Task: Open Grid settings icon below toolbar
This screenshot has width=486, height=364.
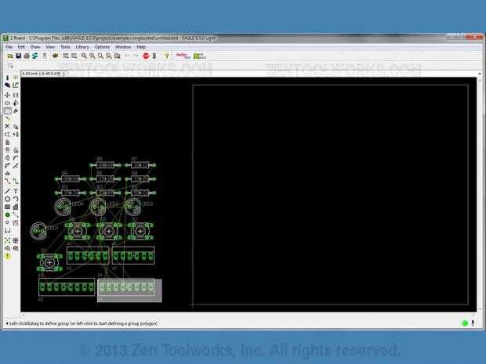Action: point(10,66)
